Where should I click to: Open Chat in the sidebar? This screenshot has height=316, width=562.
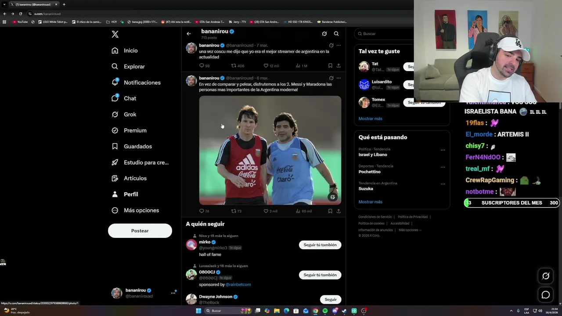point(124,98)
